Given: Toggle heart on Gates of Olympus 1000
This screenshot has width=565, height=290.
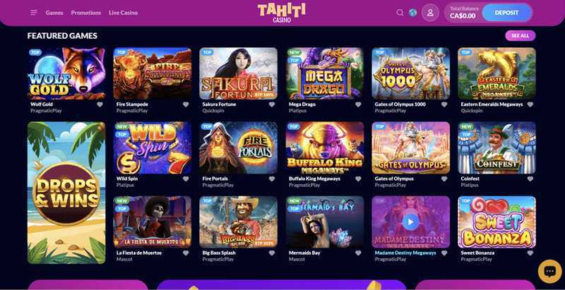Looking at the screenshot, I should point(444,104).
